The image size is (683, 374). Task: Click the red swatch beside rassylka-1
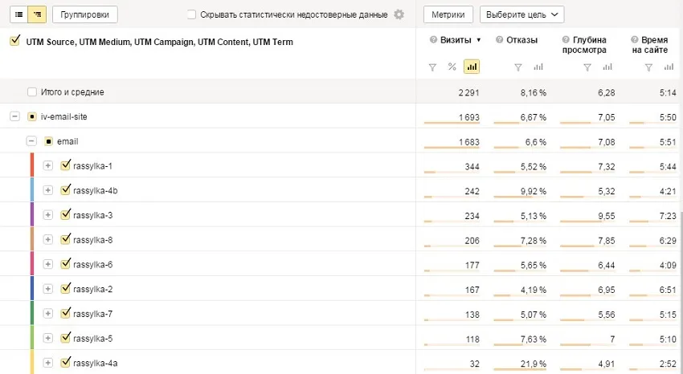pos(31,165)
